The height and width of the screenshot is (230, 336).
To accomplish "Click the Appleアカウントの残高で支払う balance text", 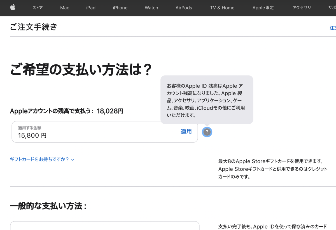I will click(x=67, y=111).
